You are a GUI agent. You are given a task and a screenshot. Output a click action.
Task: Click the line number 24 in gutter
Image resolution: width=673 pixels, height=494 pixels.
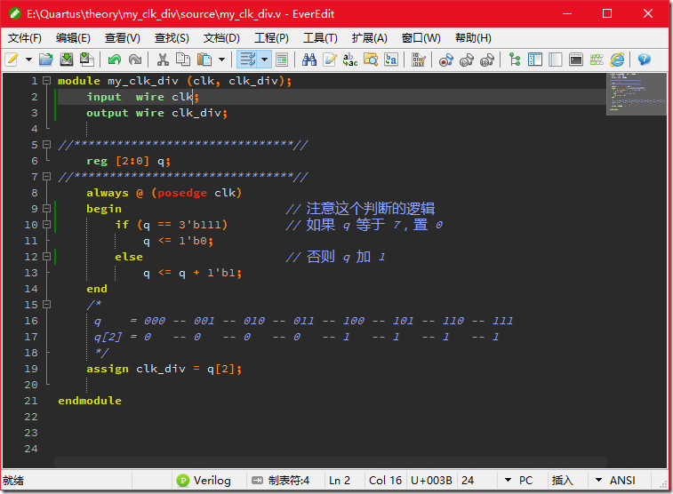[31, 449]
